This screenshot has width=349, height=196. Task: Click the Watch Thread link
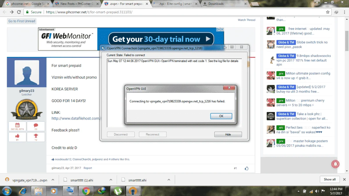click(x=246, y=20)
